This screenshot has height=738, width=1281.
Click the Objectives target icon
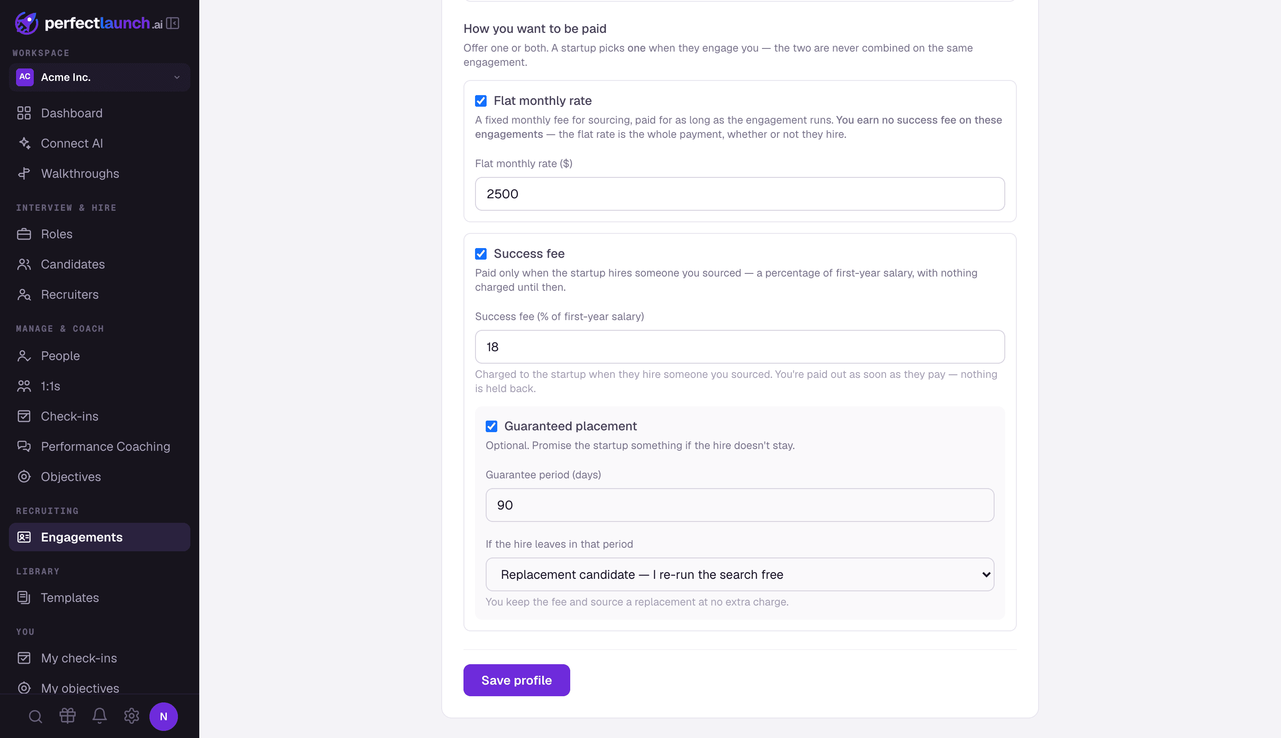pyautogui.click(x=24, y=477)
